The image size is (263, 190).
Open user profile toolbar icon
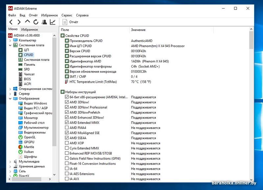(x=44, y=22)
